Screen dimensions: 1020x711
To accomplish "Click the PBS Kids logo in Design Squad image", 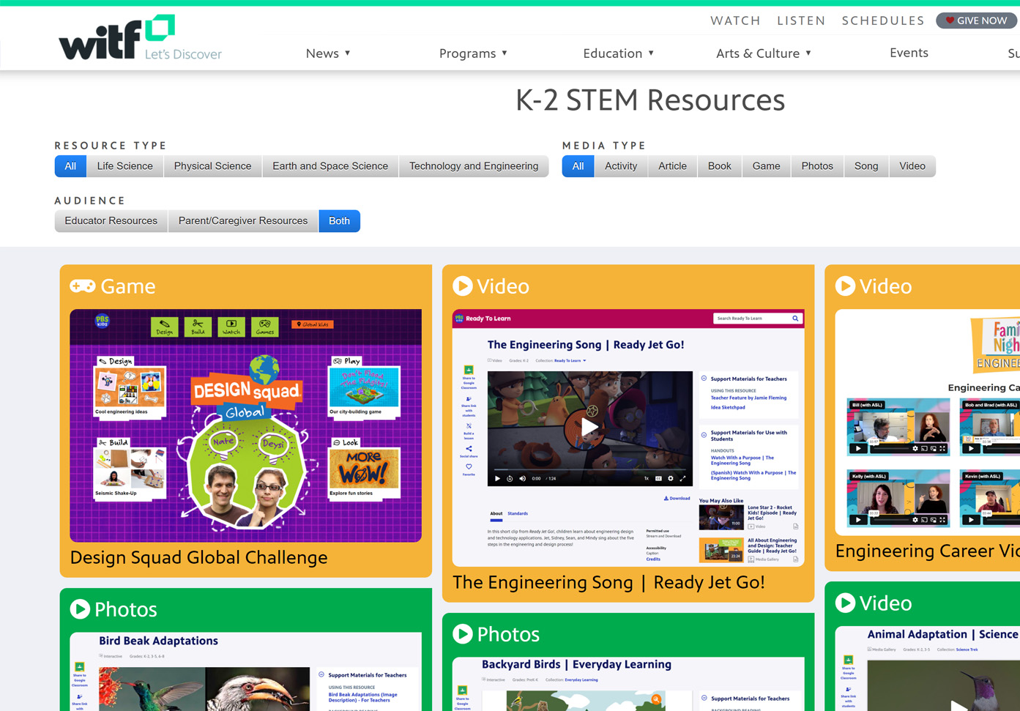I will coord(102,321).
